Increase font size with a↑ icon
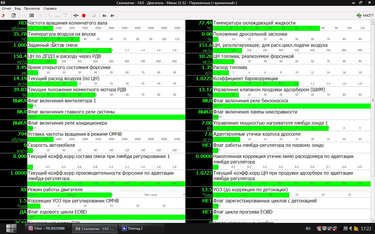The height and width of the screenshot is (234, 375). pos(112,16)
